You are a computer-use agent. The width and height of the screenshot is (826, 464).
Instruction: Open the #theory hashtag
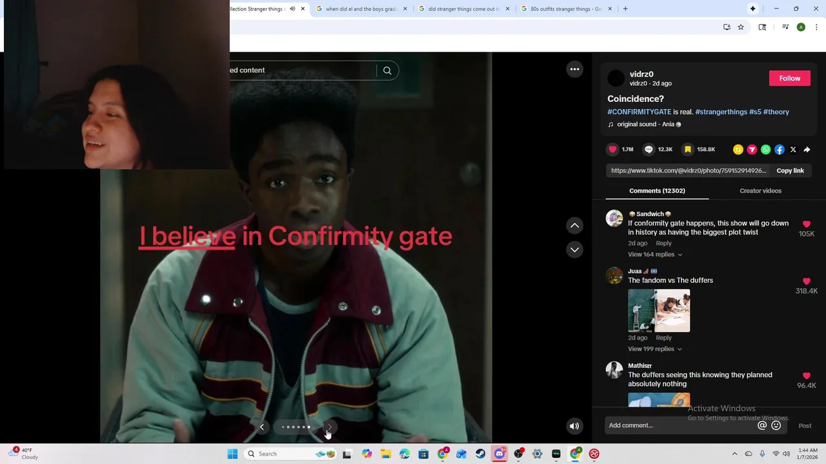point(776,112)
